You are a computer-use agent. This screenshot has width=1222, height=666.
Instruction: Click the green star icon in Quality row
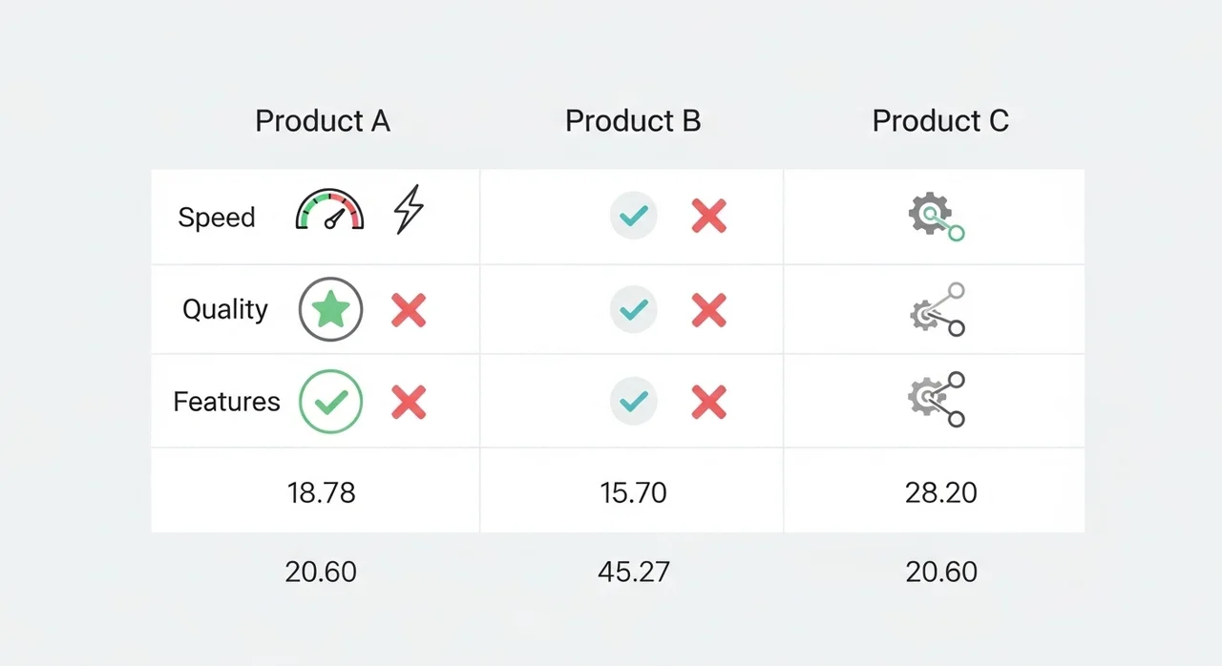330,310
